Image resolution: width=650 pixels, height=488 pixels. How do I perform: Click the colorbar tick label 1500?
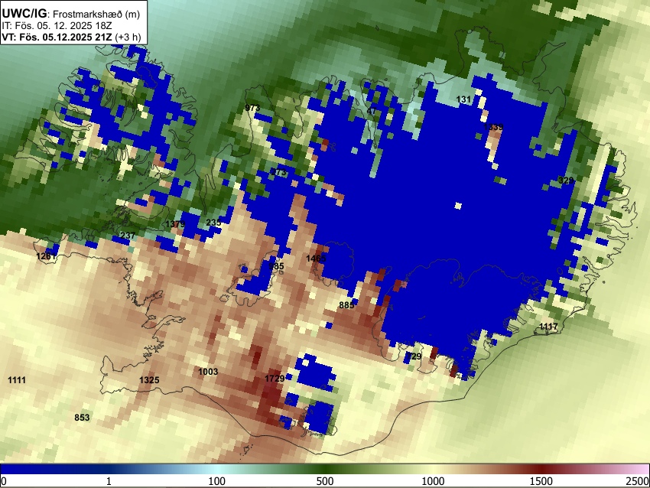click(x=541, y=481)
